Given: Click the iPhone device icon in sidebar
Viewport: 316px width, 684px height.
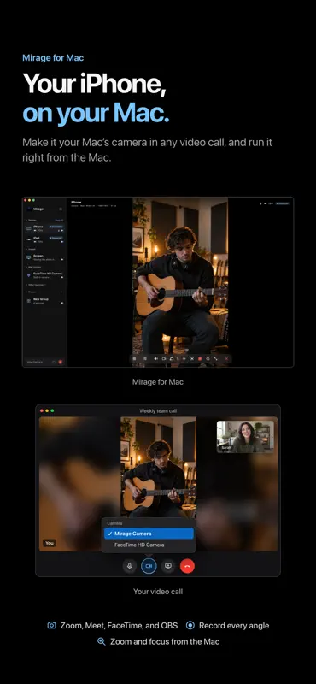Looking at the screenshot, I should [x=29, y=228].
